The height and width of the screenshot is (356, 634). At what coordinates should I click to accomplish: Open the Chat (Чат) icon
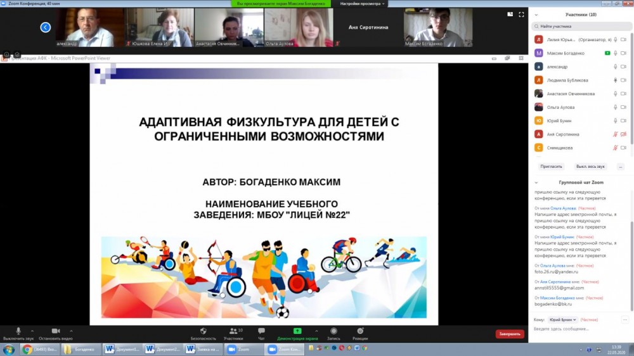point(261,331)
